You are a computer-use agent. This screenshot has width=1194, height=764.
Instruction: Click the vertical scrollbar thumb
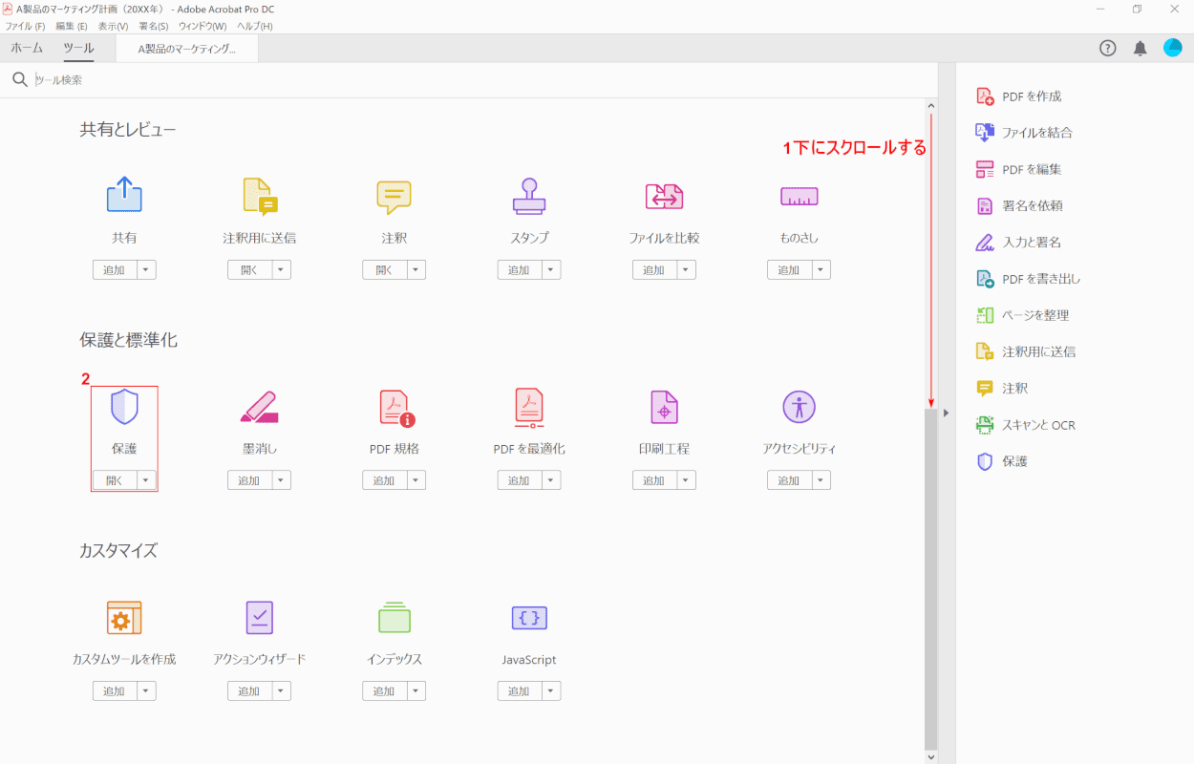click(931, 579)
